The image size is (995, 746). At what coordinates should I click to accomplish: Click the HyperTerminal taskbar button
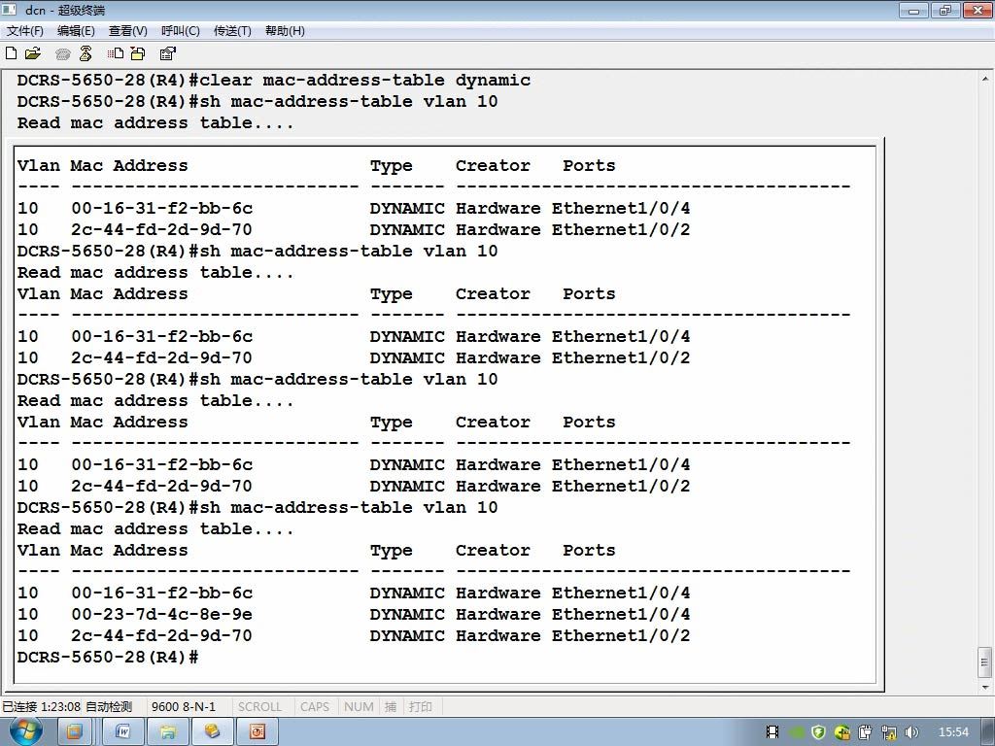[x=212, y=732]
